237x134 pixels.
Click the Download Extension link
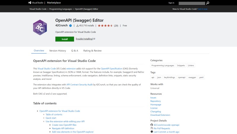coord(160,115)
